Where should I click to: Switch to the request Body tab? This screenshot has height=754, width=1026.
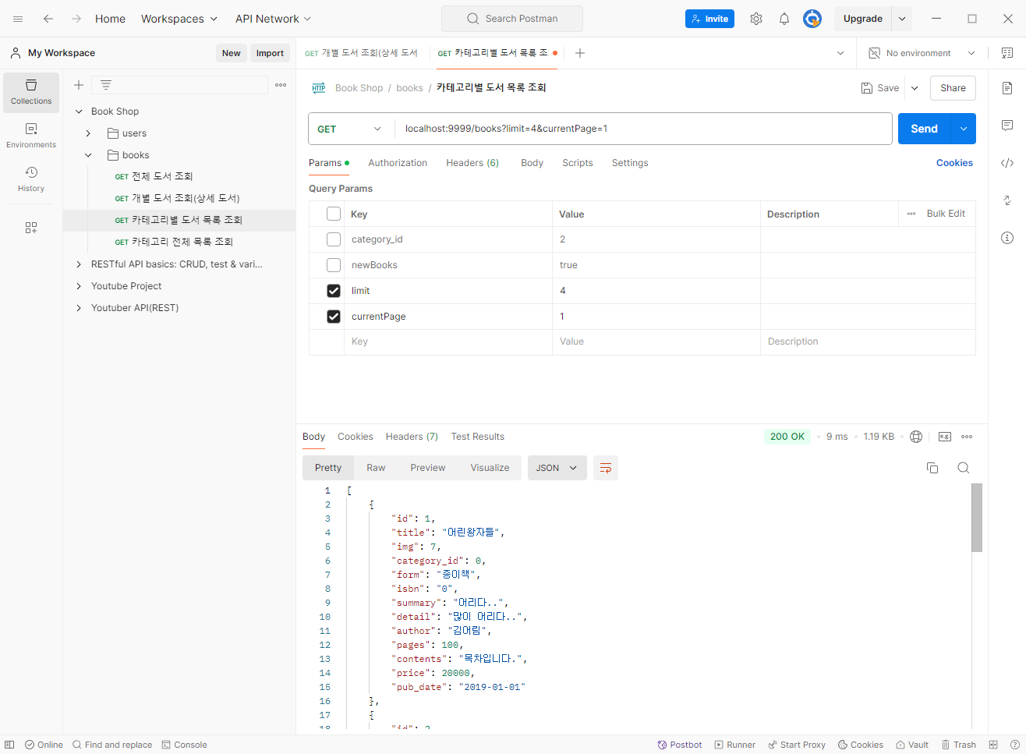click(x=532, y=163)
